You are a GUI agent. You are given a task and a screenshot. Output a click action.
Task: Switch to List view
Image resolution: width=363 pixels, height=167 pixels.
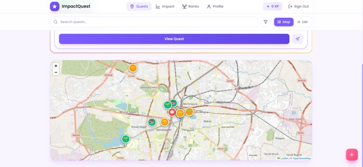pyautogui.click(x=302, y=22)
